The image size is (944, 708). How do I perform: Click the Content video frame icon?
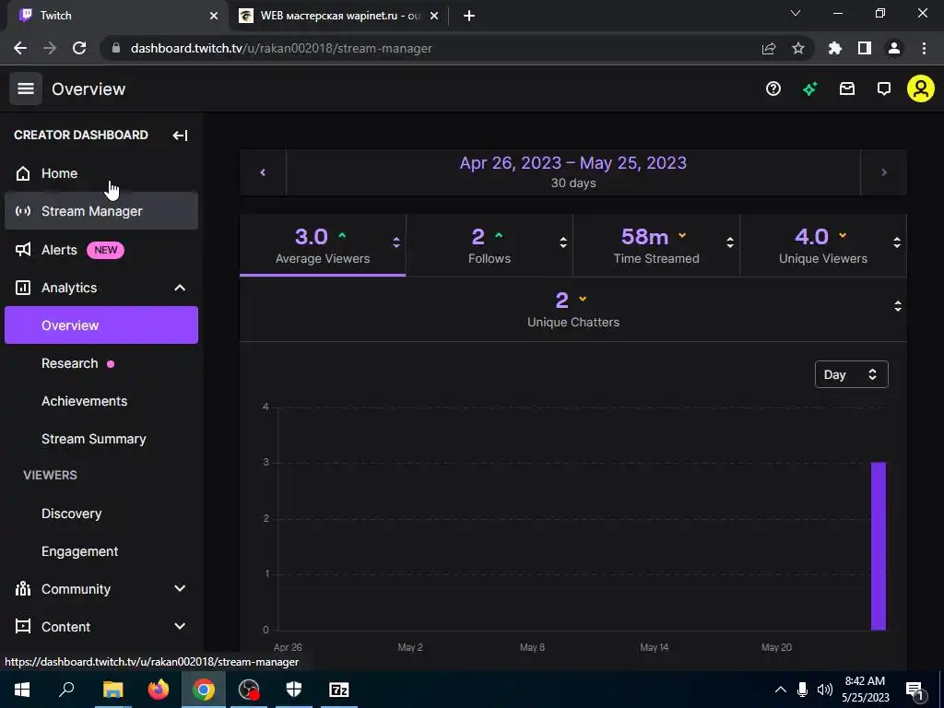(x=23, y=627)
